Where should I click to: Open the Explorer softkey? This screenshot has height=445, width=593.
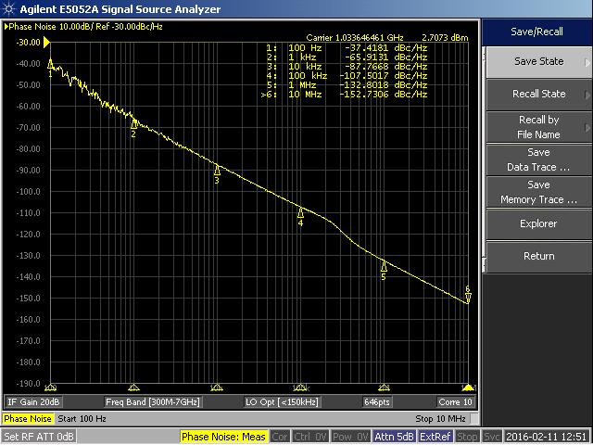coord(538,223)
